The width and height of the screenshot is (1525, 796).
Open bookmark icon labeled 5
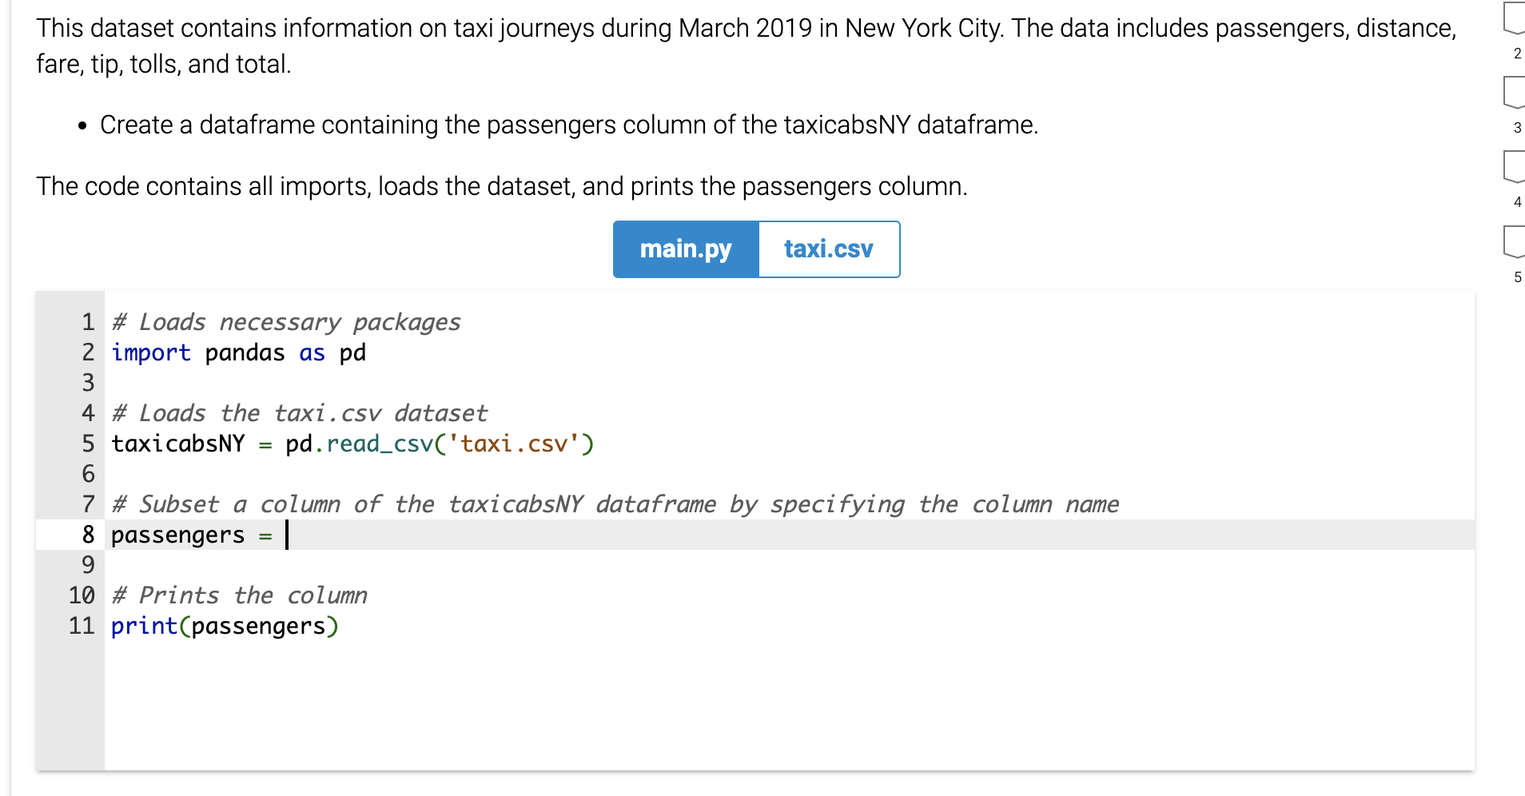[x=1515, y=240]
